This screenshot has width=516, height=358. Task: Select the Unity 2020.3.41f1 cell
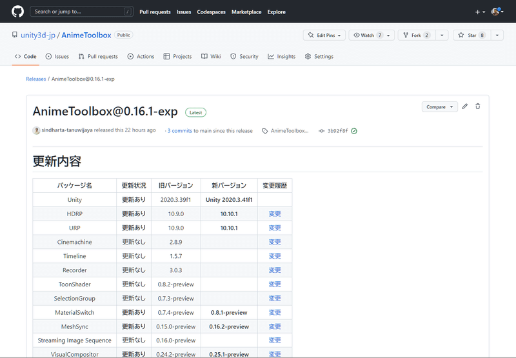coord(229,200)
